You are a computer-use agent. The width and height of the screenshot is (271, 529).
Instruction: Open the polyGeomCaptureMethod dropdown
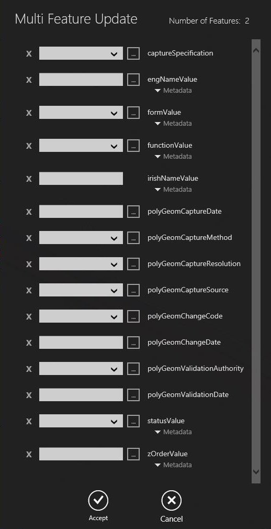81,238
